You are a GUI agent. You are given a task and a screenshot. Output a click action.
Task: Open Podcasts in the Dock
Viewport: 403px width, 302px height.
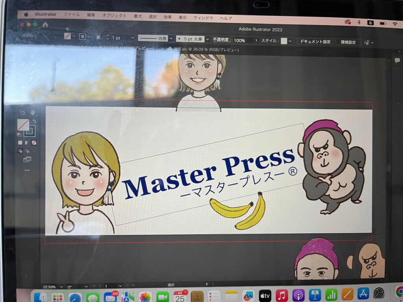click(298, 295)
